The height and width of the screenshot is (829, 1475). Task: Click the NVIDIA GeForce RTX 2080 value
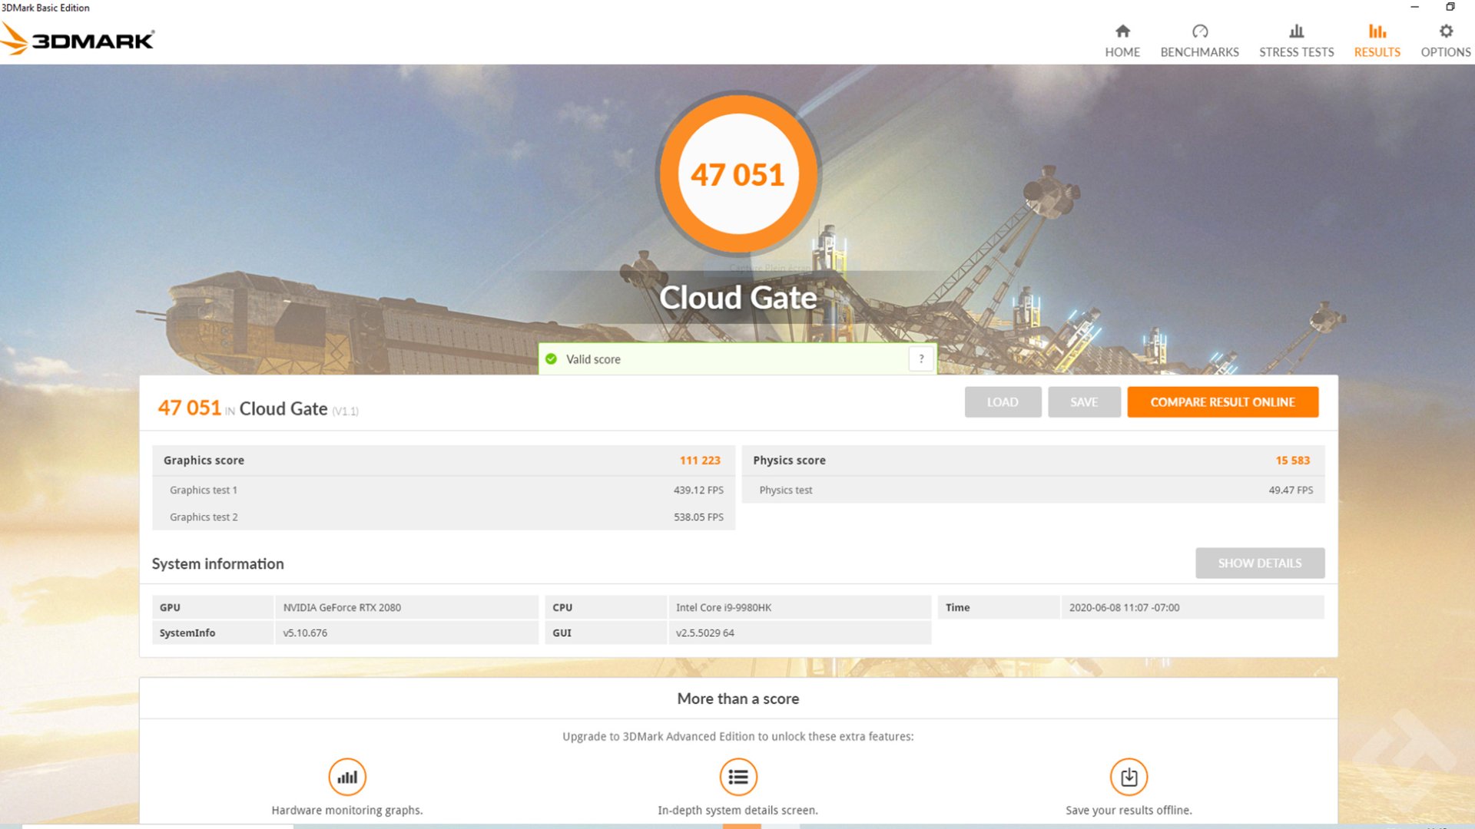coord(342,607)
